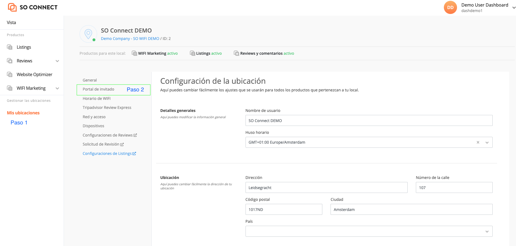
Task: Click external link icon beside Configuraciones de Reviews
Action: click(135, 135)
